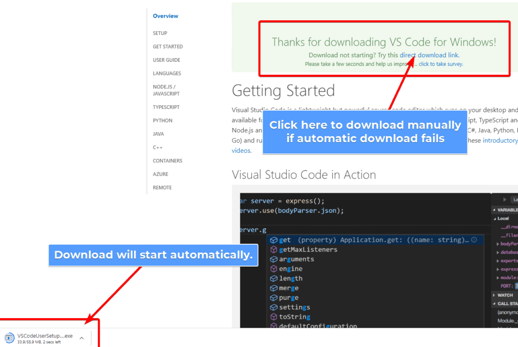The width and height of the screenshot is (518, 347).
Task: Click the direct download link
Action: coord(429,55)
